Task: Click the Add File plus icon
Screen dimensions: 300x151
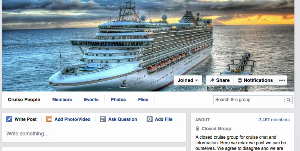Action: point(150,119)
